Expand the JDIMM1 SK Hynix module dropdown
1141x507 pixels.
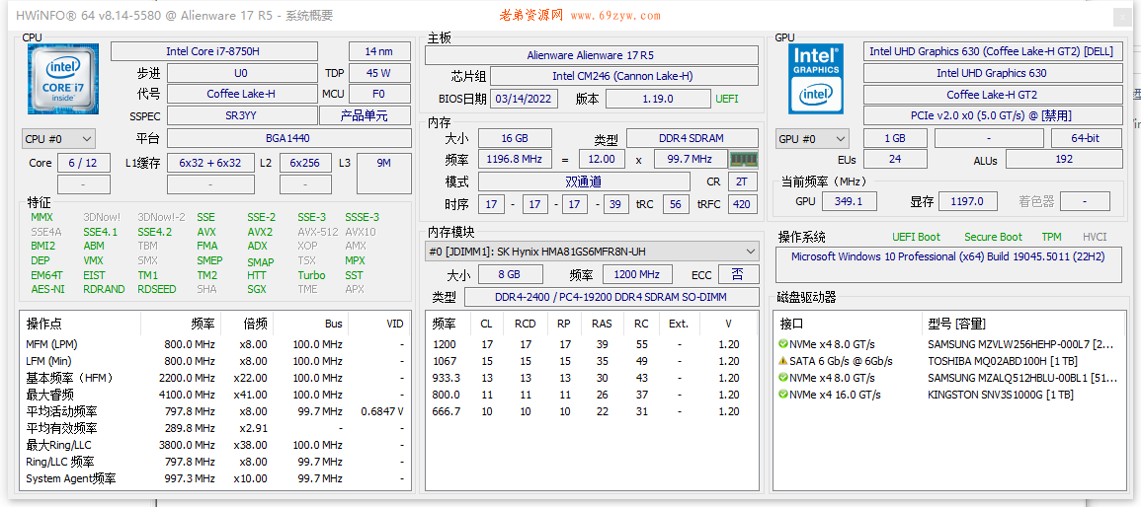point(592,252)
